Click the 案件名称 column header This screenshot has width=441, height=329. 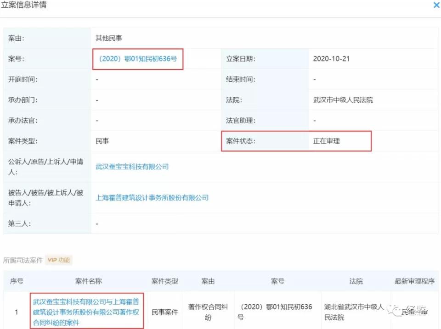coord(89,281)
